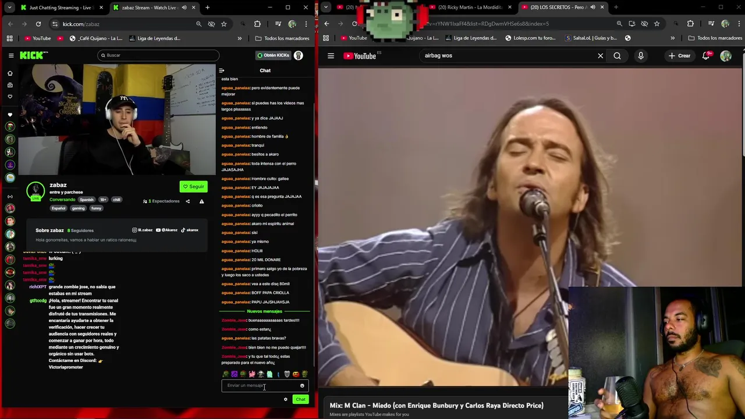745x419 pixels.
Task: Click the YouTube logo
Action: point(360,56)
